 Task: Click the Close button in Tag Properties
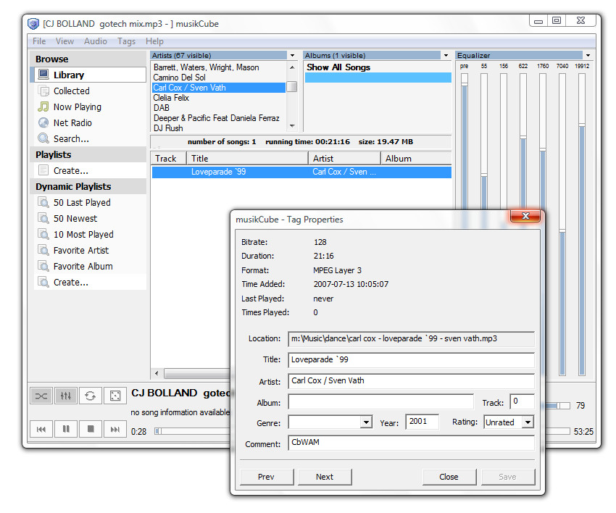point(449,477)
